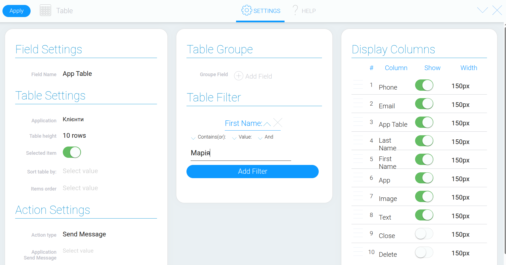This screenshot has height=265, width=506.
Task: Click the Help question mark icon
Action: click(x=295, y=10)
